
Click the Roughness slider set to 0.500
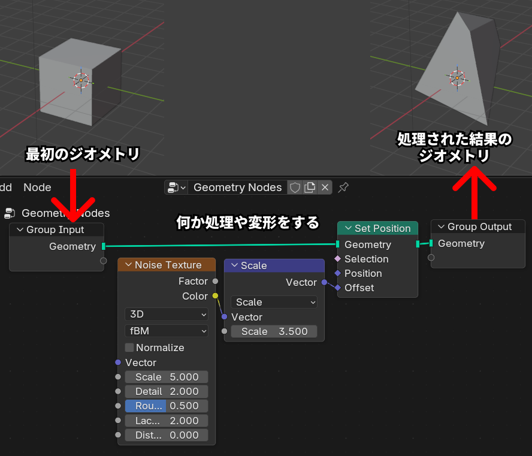click(166, 406)
